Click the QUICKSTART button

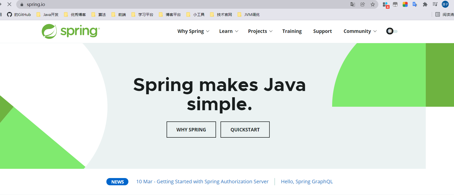pos(245,129)
